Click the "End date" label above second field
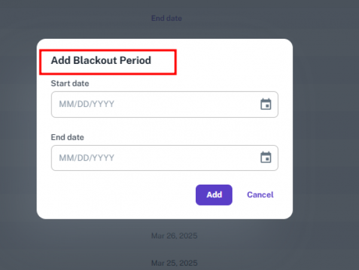The width and height of the screenshot is (359, 270). [68, 137]
